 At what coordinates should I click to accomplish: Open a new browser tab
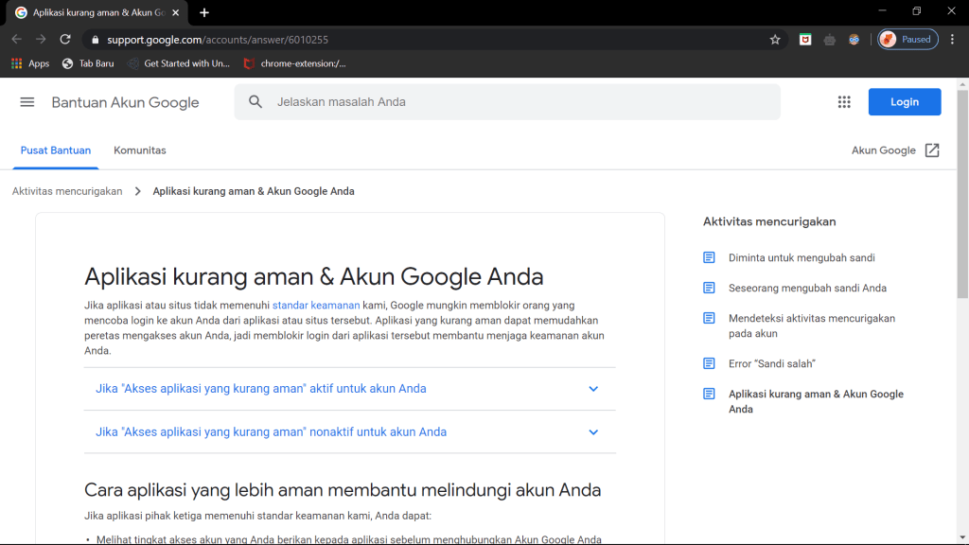(x=204, y=12)
